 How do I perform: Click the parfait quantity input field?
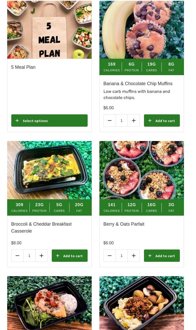pyautogui.click(x=122, y=256)
